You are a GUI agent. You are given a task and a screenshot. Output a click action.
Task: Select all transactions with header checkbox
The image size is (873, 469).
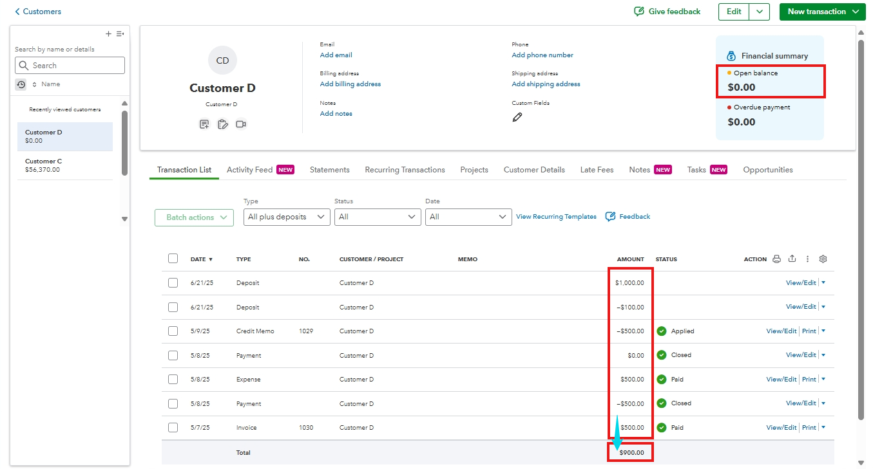[173, 259]
